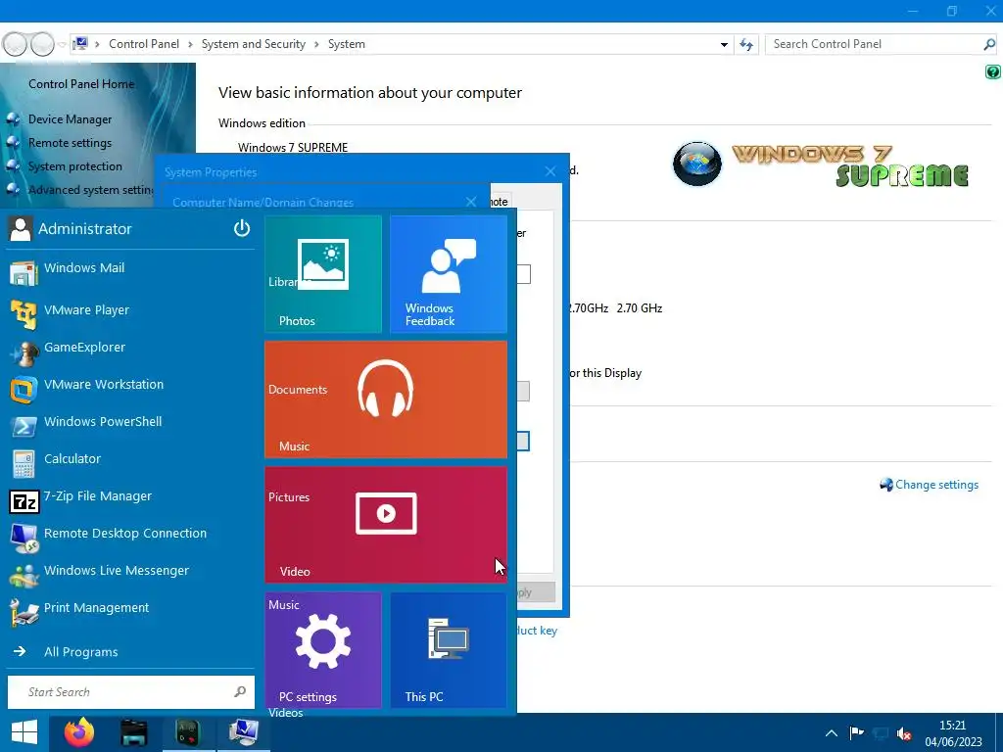1003x752 pixels.
Task: Switch to the System control panel taskbar icon
Action: [x=243, y=732]
